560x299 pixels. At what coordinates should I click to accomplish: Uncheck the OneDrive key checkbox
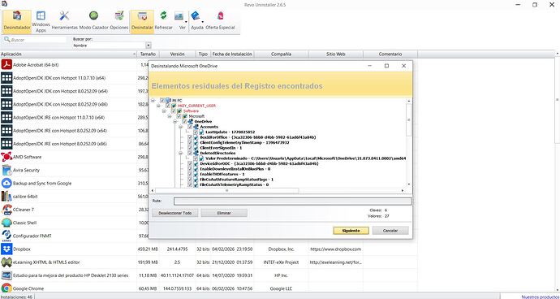[184, 122]
